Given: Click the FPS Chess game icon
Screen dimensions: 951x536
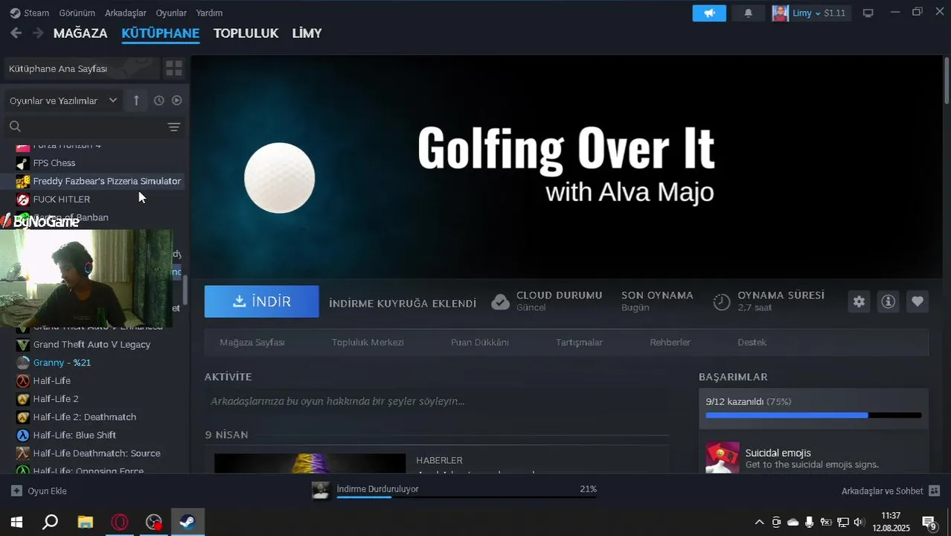Looking at the screenshot, I should click(23, 163).
